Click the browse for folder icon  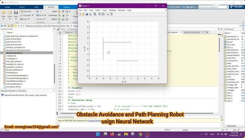coord(12,26)
